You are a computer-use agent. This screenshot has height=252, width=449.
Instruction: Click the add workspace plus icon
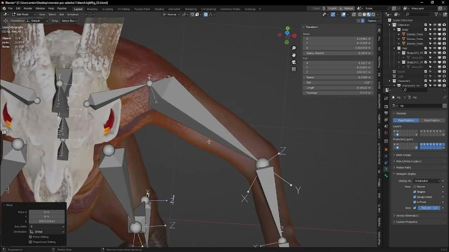(x=260, y=9)
